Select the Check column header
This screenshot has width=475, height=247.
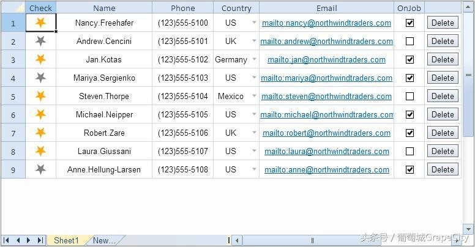40,7
